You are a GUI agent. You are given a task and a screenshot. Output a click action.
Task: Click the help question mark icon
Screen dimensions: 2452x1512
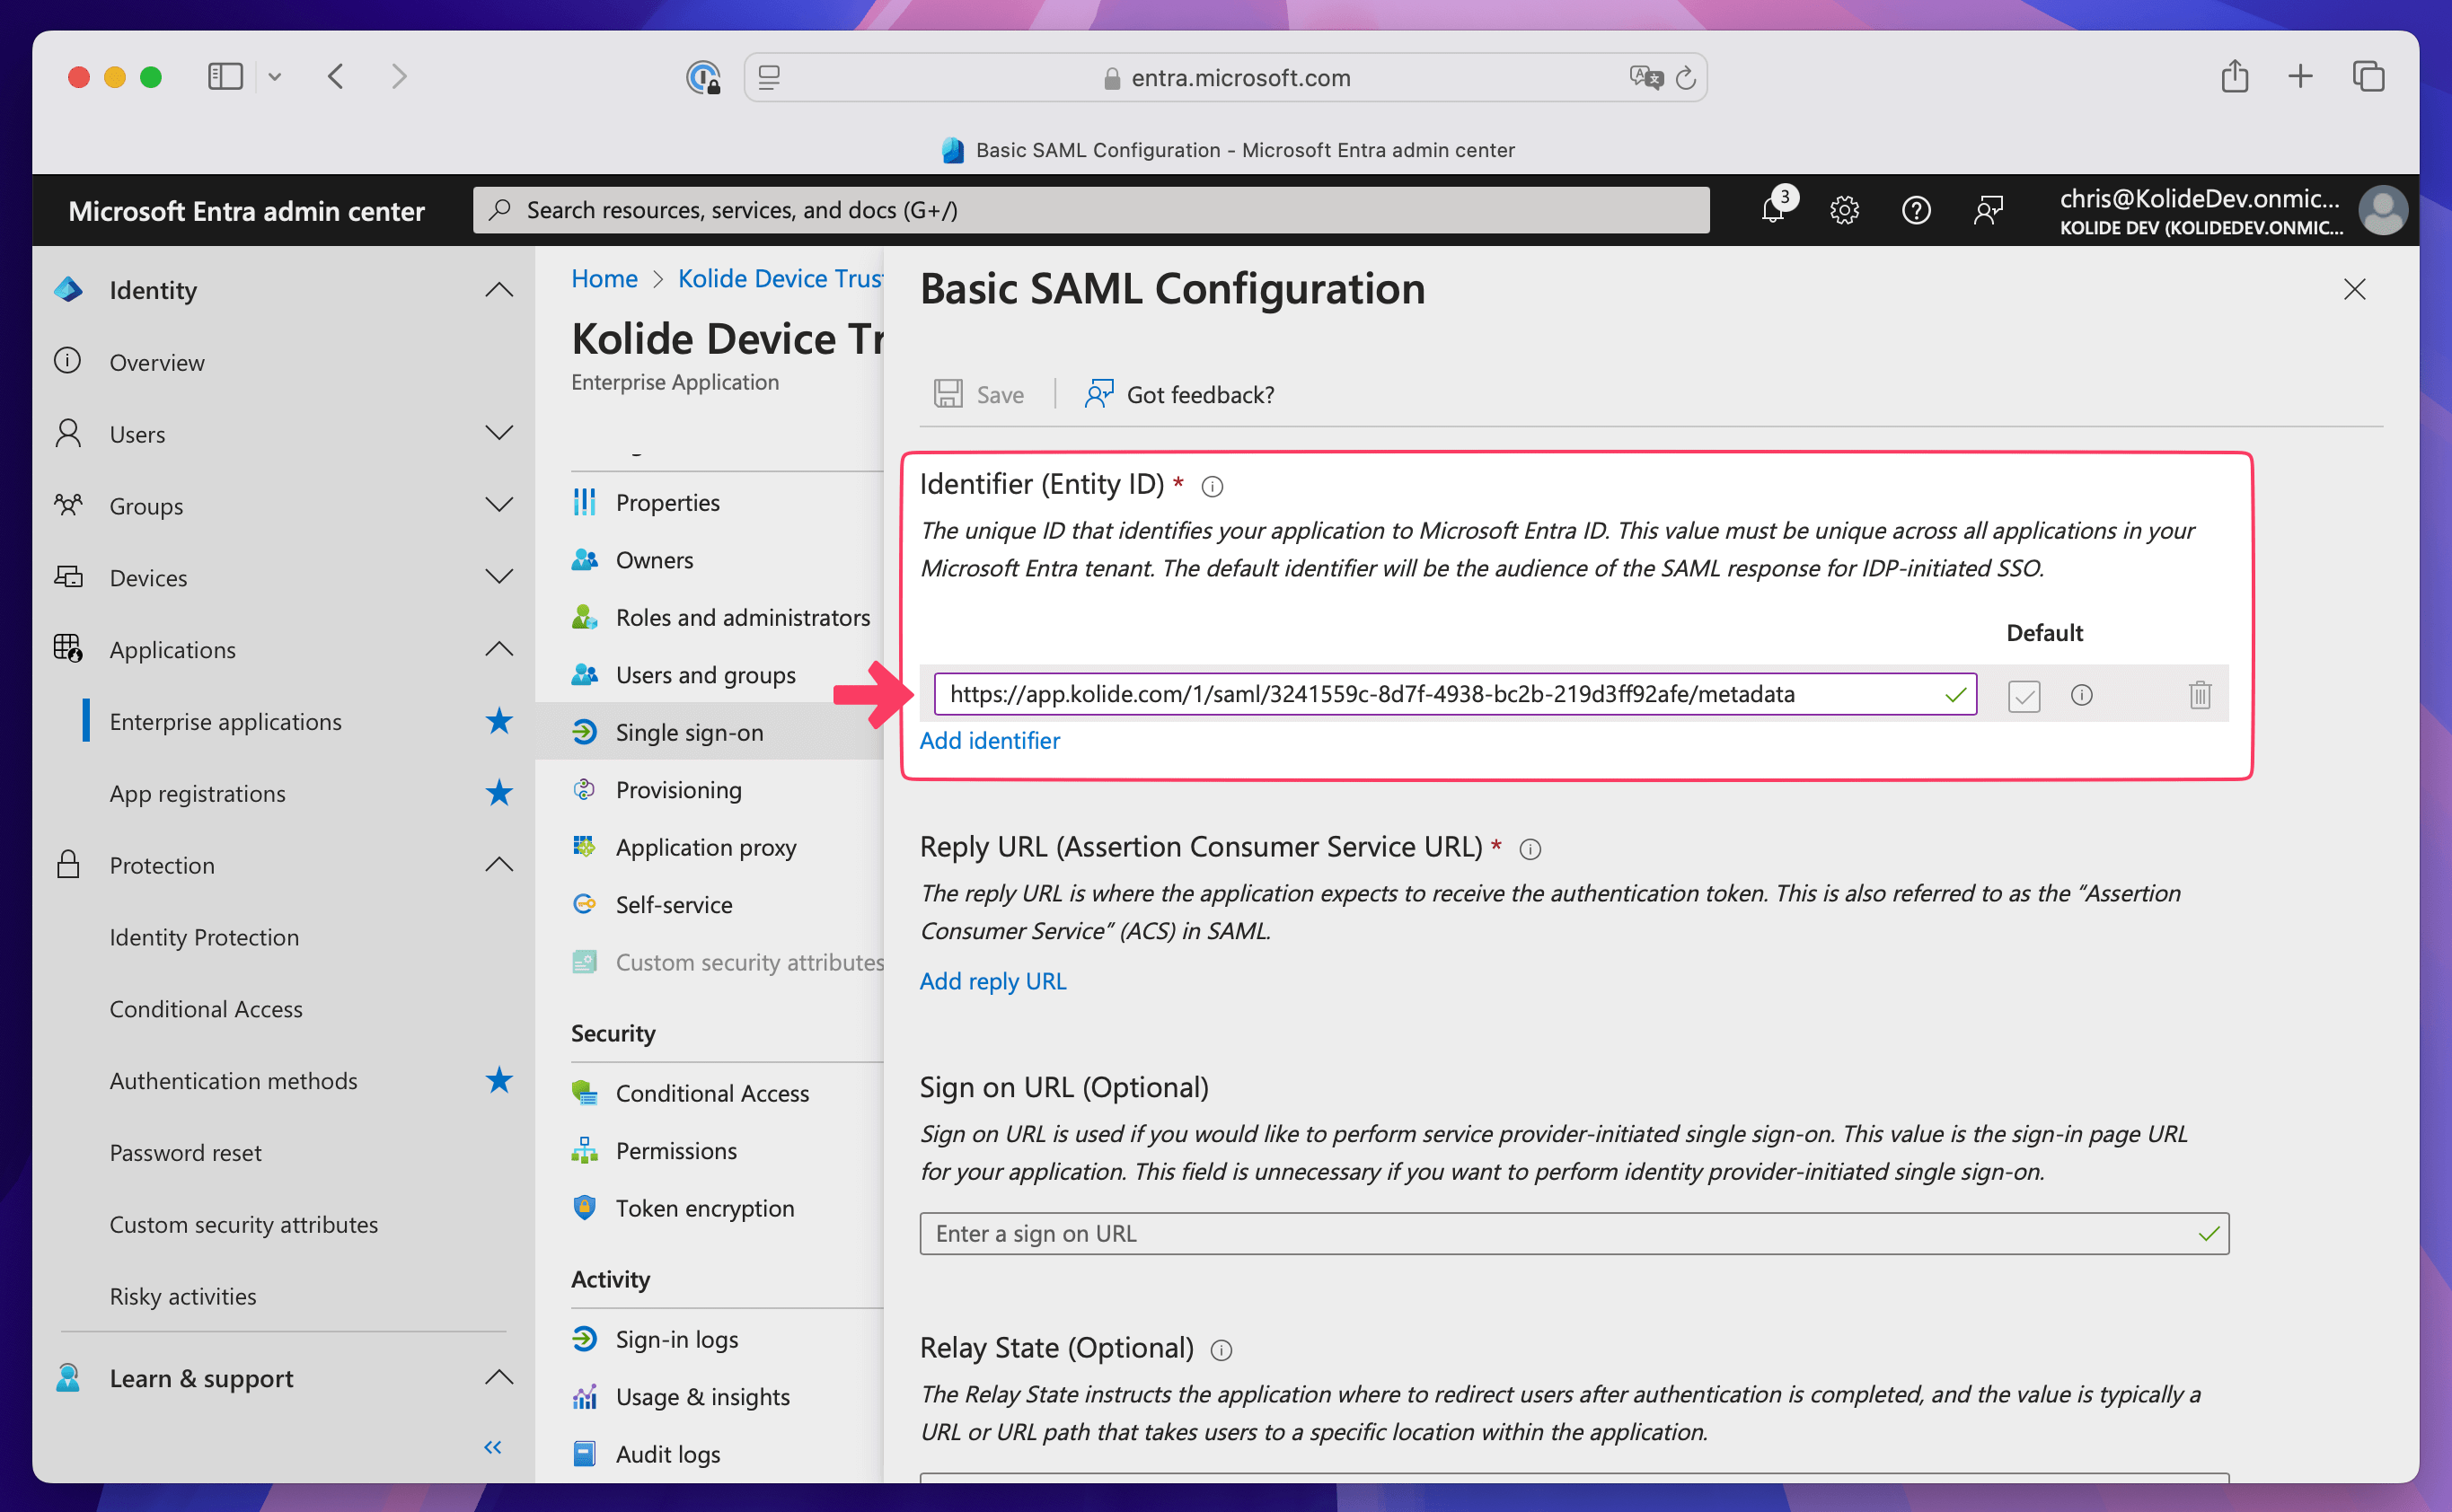pyautogui.click(x=1916, y=210)
